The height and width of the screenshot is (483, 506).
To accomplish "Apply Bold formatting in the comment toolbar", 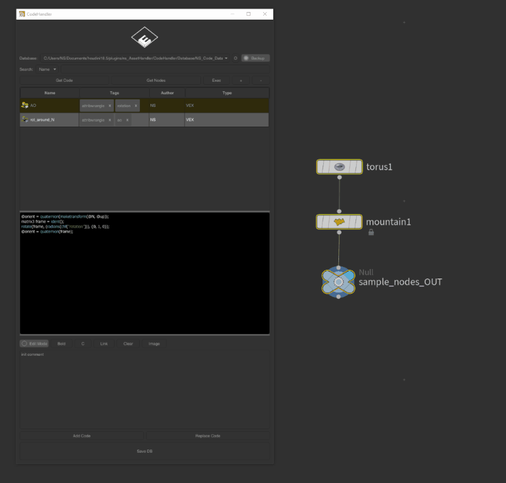I will coord(61,343).
